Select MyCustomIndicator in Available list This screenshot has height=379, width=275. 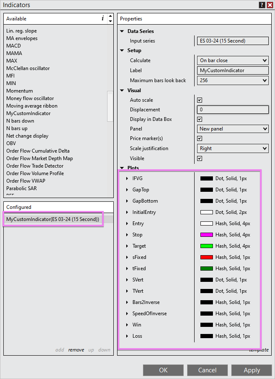pos(28,113)
